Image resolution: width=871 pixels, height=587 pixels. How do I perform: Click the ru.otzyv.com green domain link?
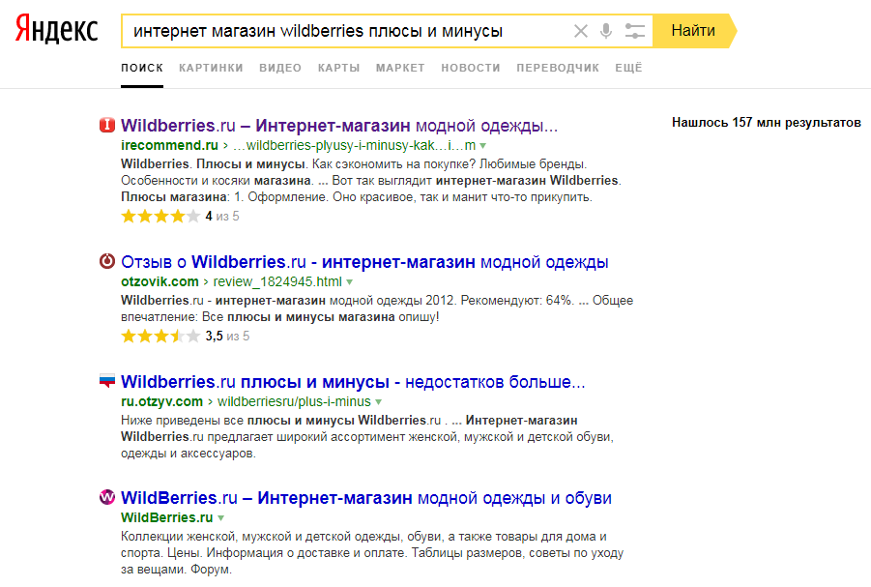(x=162, y=402)
